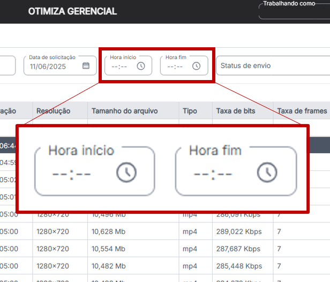330x282 pixels.
Task: Open the calendar picker in Data de solicitação
Action: tap(86, 66)
